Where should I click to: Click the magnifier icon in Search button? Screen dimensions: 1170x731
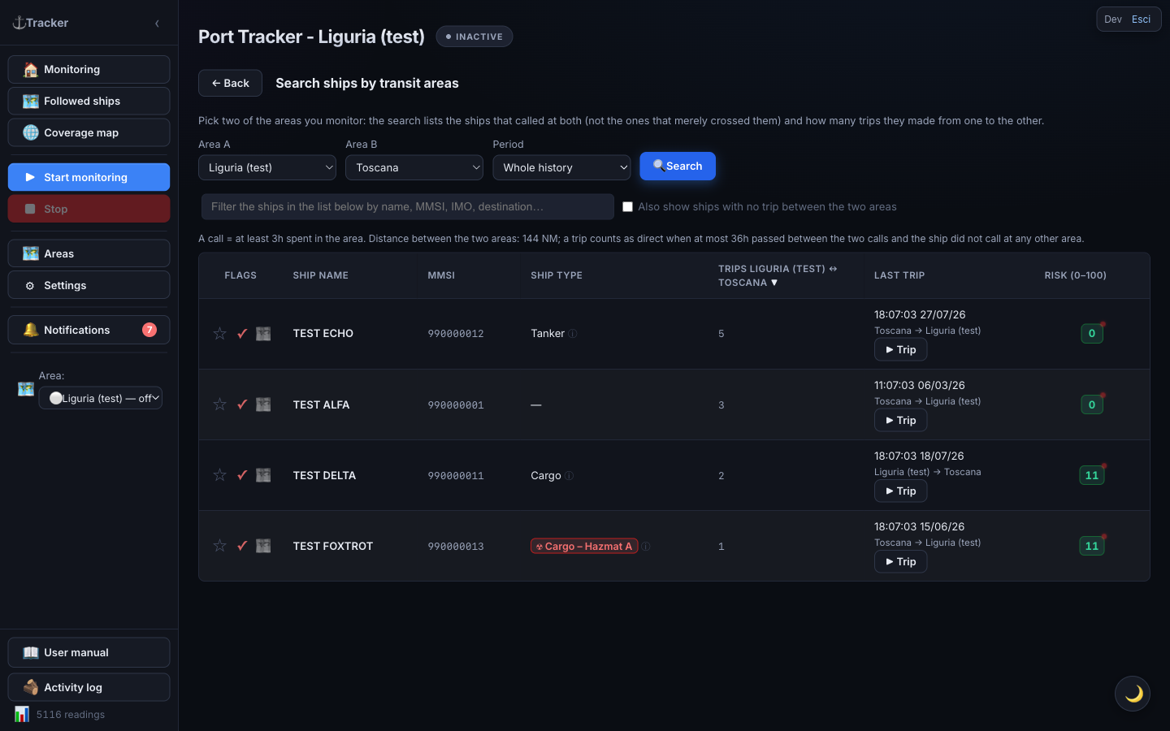659,165
